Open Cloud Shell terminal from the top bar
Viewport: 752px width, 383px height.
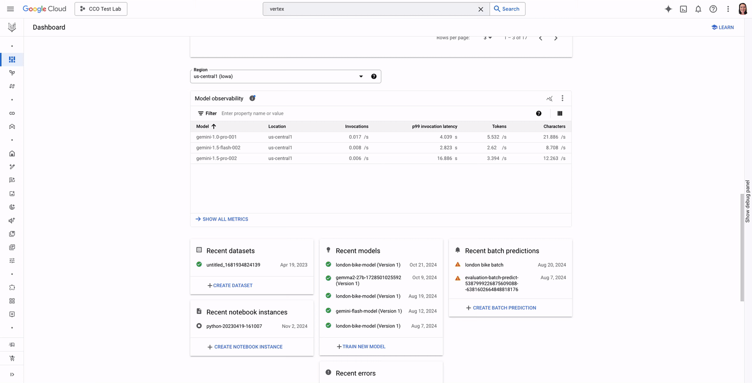click(x=683, y=8)
